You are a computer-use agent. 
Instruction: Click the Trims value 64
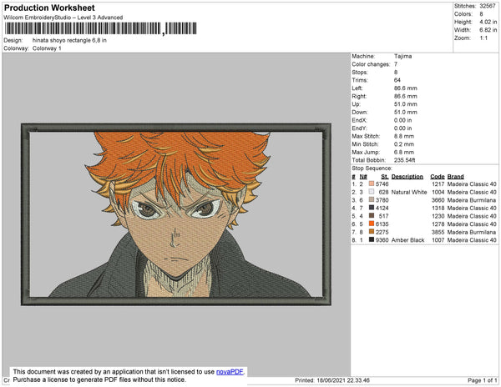pos(397,80)
